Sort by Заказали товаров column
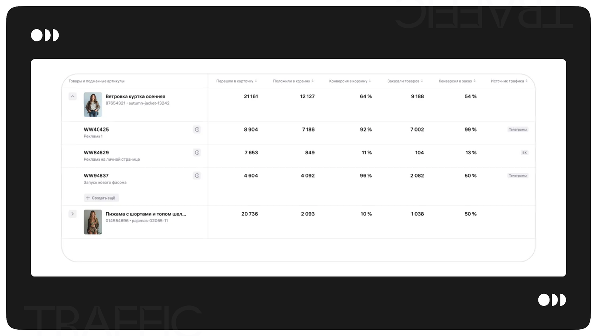Screen dimensions: 597x336 [405, 81]
